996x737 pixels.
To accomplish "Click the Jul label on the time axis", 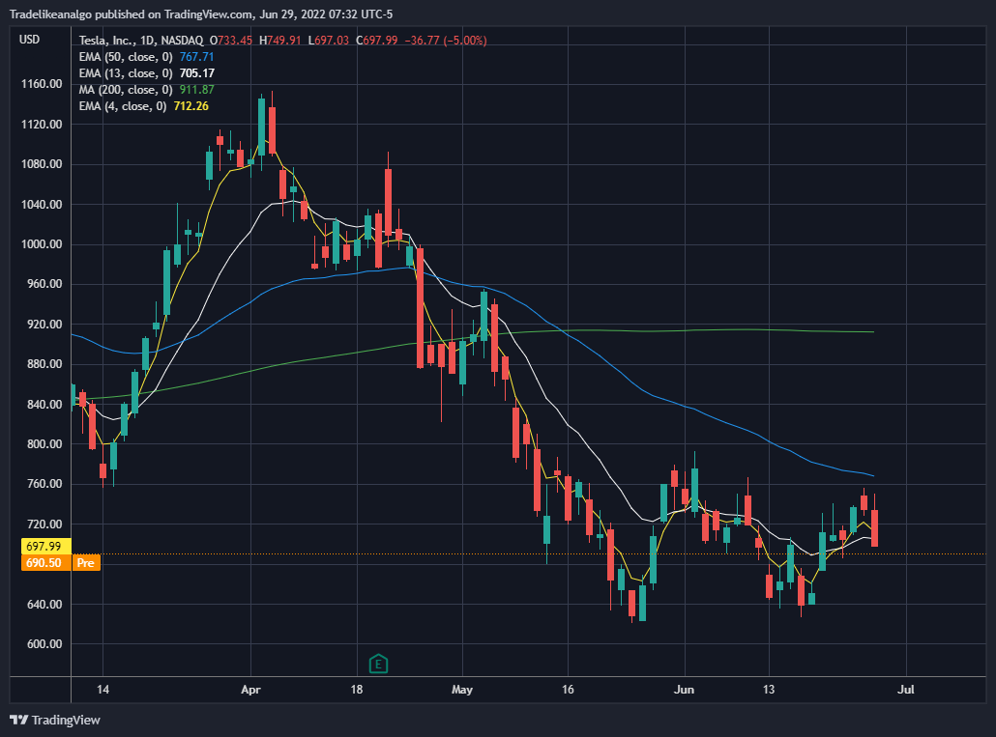I will coord(906,690).
